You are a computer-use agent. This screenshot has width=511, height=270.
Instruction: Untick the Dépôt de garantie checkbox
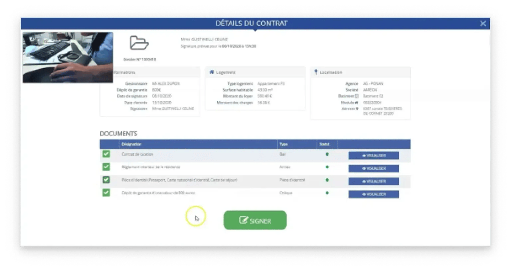click(x=106, y=193)
